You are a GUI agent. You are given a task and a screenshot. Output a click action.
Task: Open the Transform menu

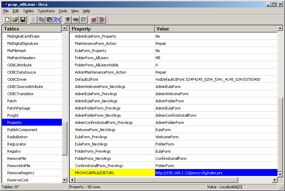pyautogui.click(x=46, y=11)
